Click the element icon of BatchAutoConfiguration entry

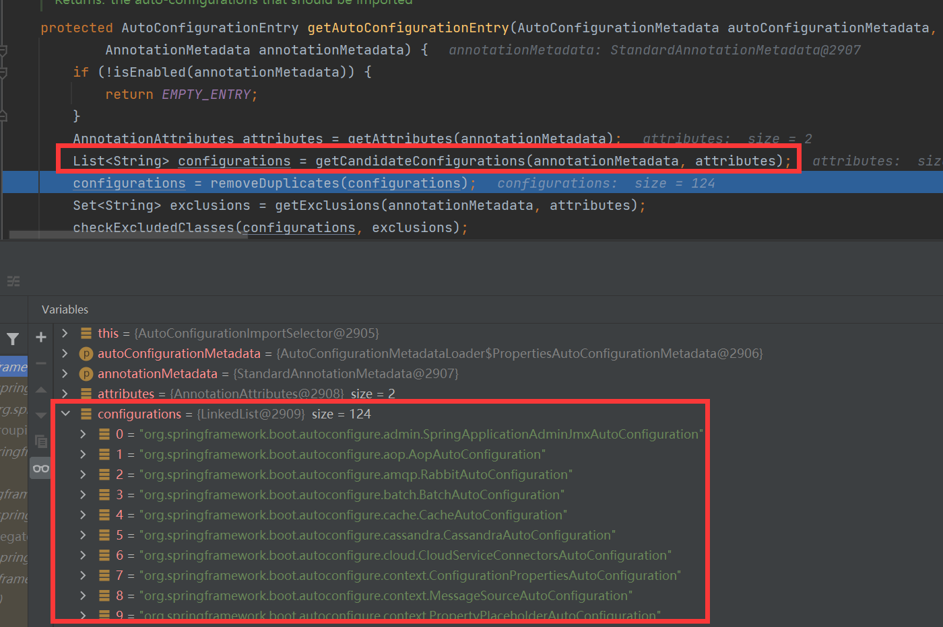click(x=104, y=495)
